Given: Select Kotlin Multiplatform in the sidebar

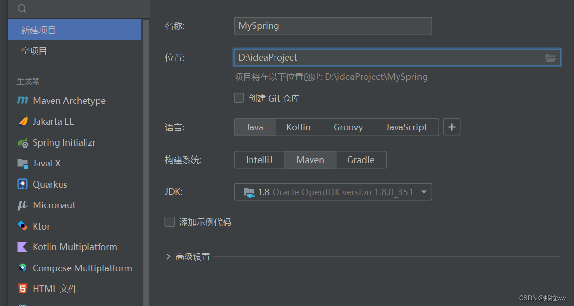Looking at the screenshot, I should pyautogui.click(x=75, y=247).
